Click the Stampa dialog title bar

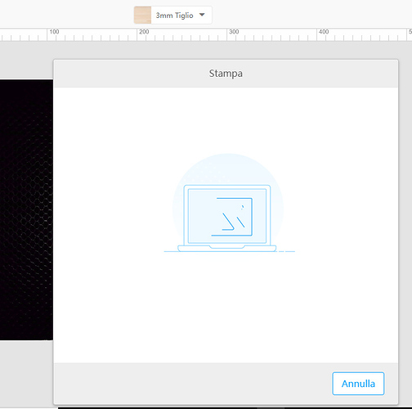point(226,74)
